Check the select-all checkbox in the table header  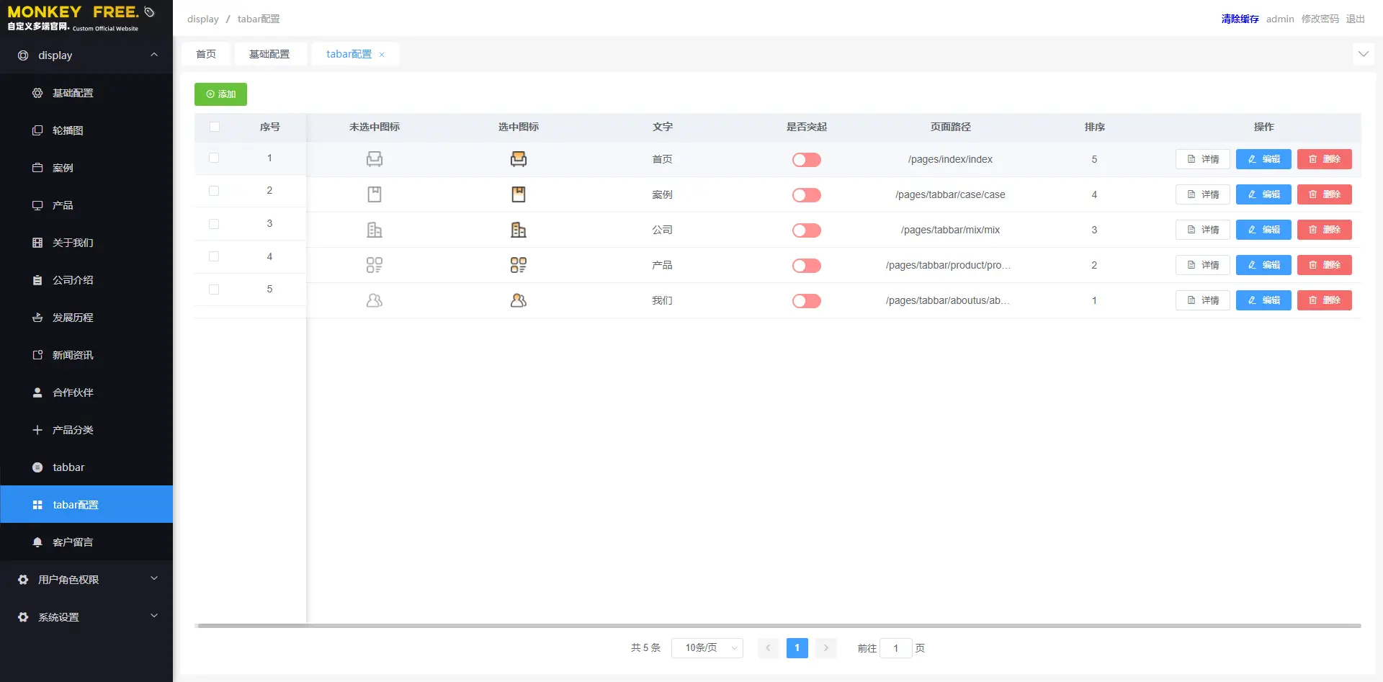(x=214, y=127)
